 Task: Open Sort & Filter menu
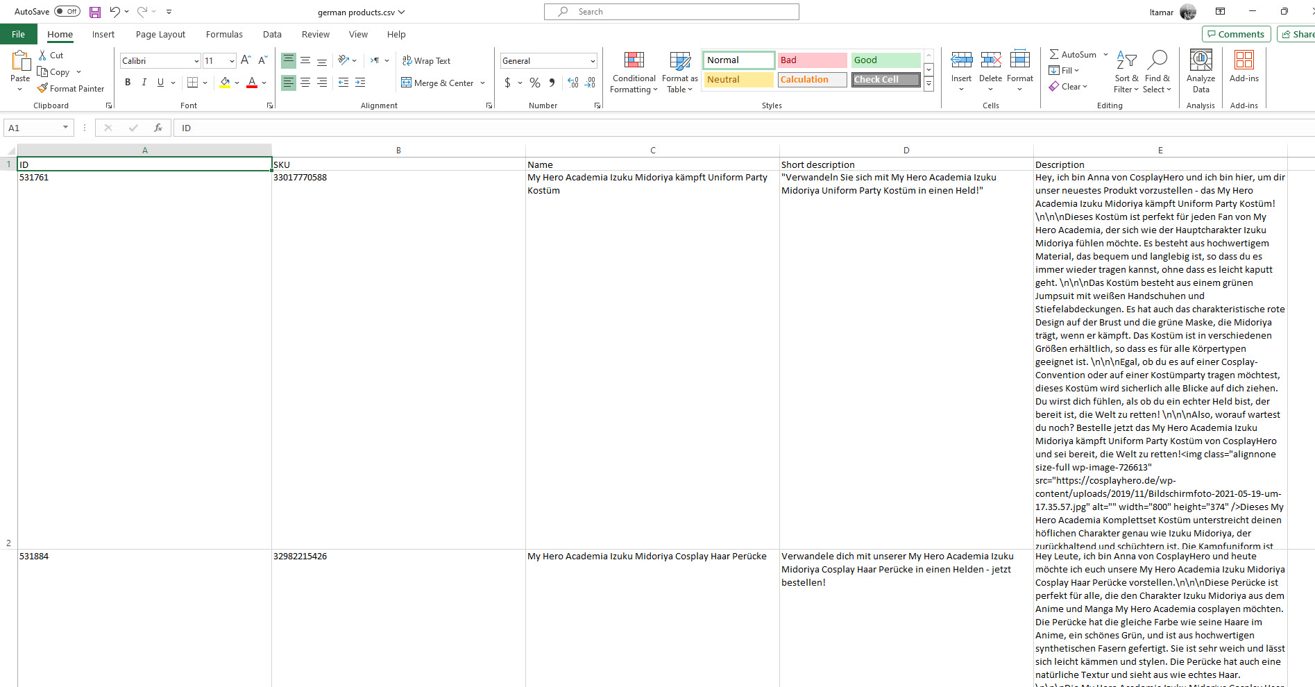click(x=1126, y=72)
